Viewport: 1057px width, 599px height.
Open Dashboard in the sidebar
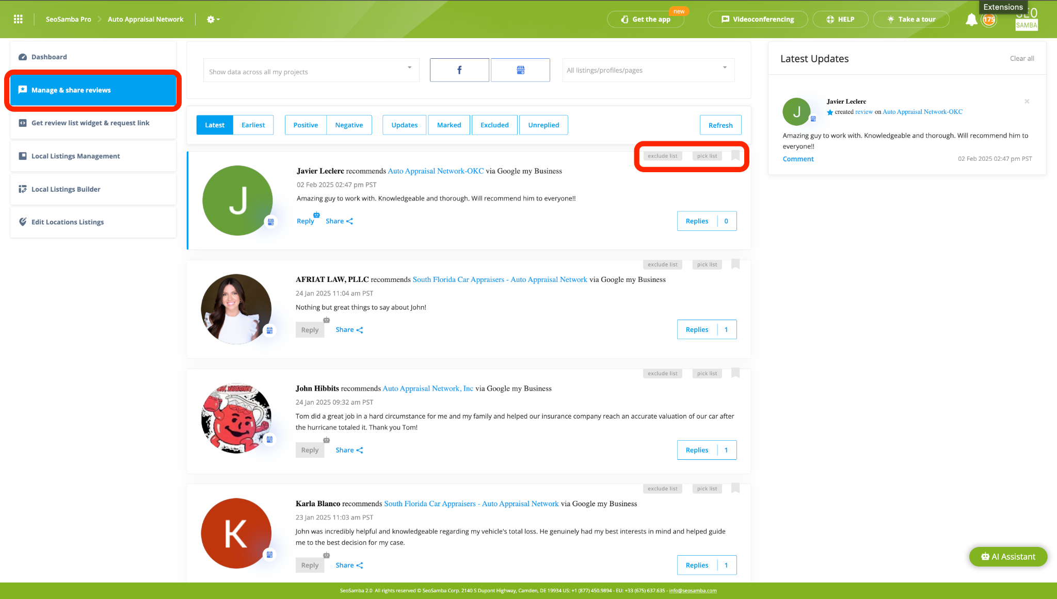click(x=93, y=57)
